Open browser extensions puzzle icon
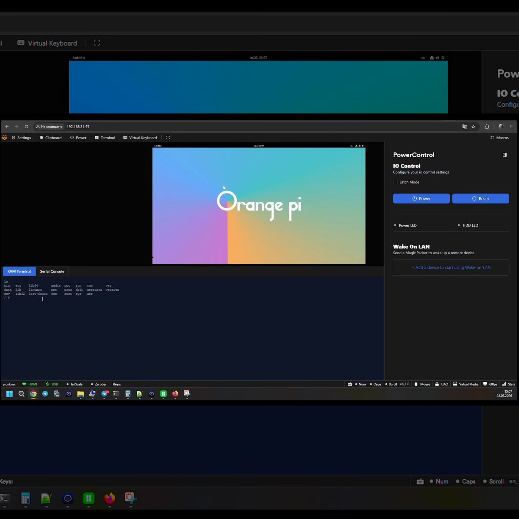The image size is (519, 519). coord(487,126)
